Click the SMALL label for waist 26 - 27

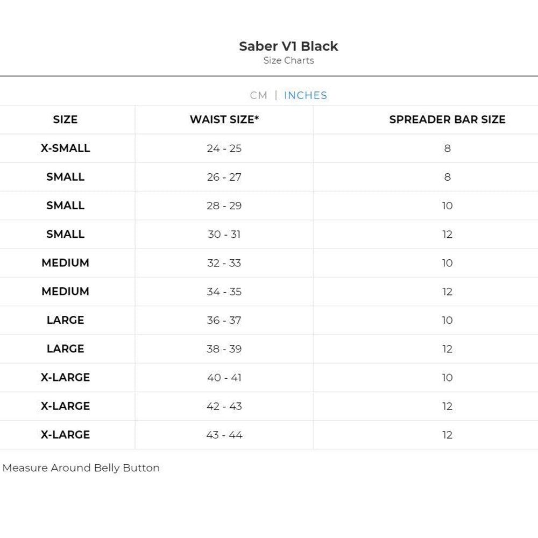65,177
